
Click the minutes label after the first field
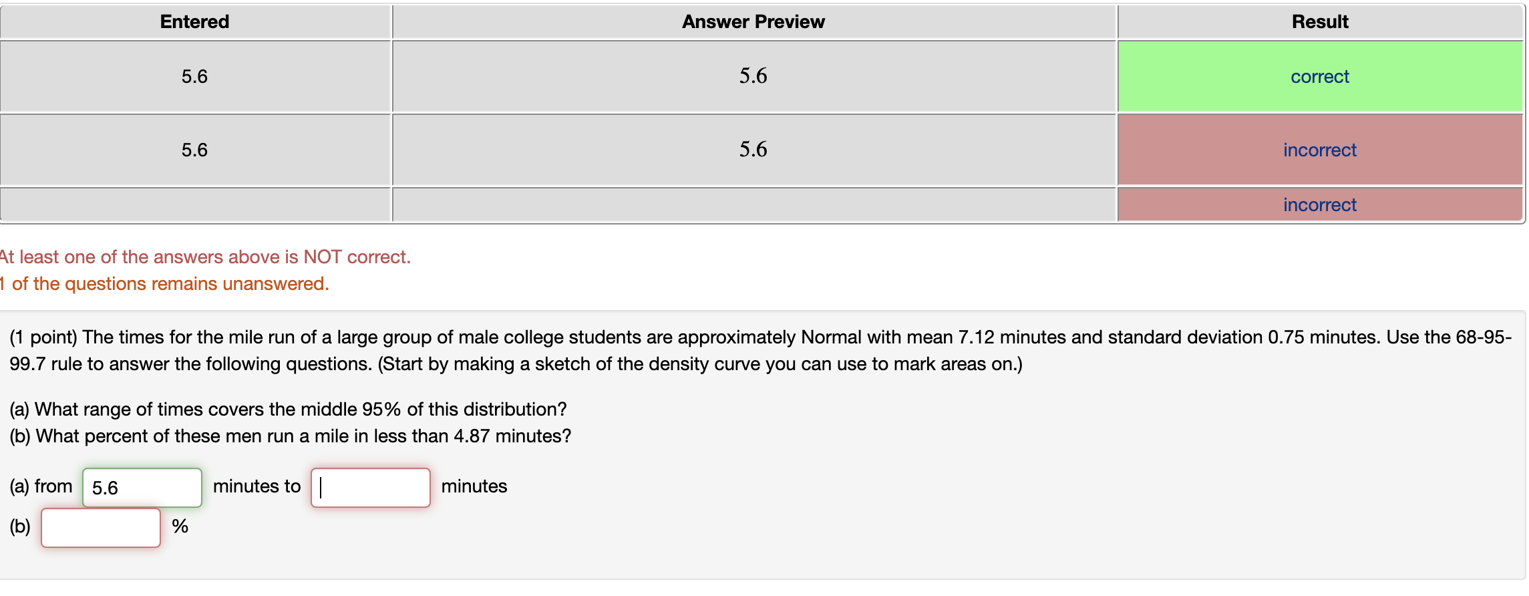[x=257, y=486]
